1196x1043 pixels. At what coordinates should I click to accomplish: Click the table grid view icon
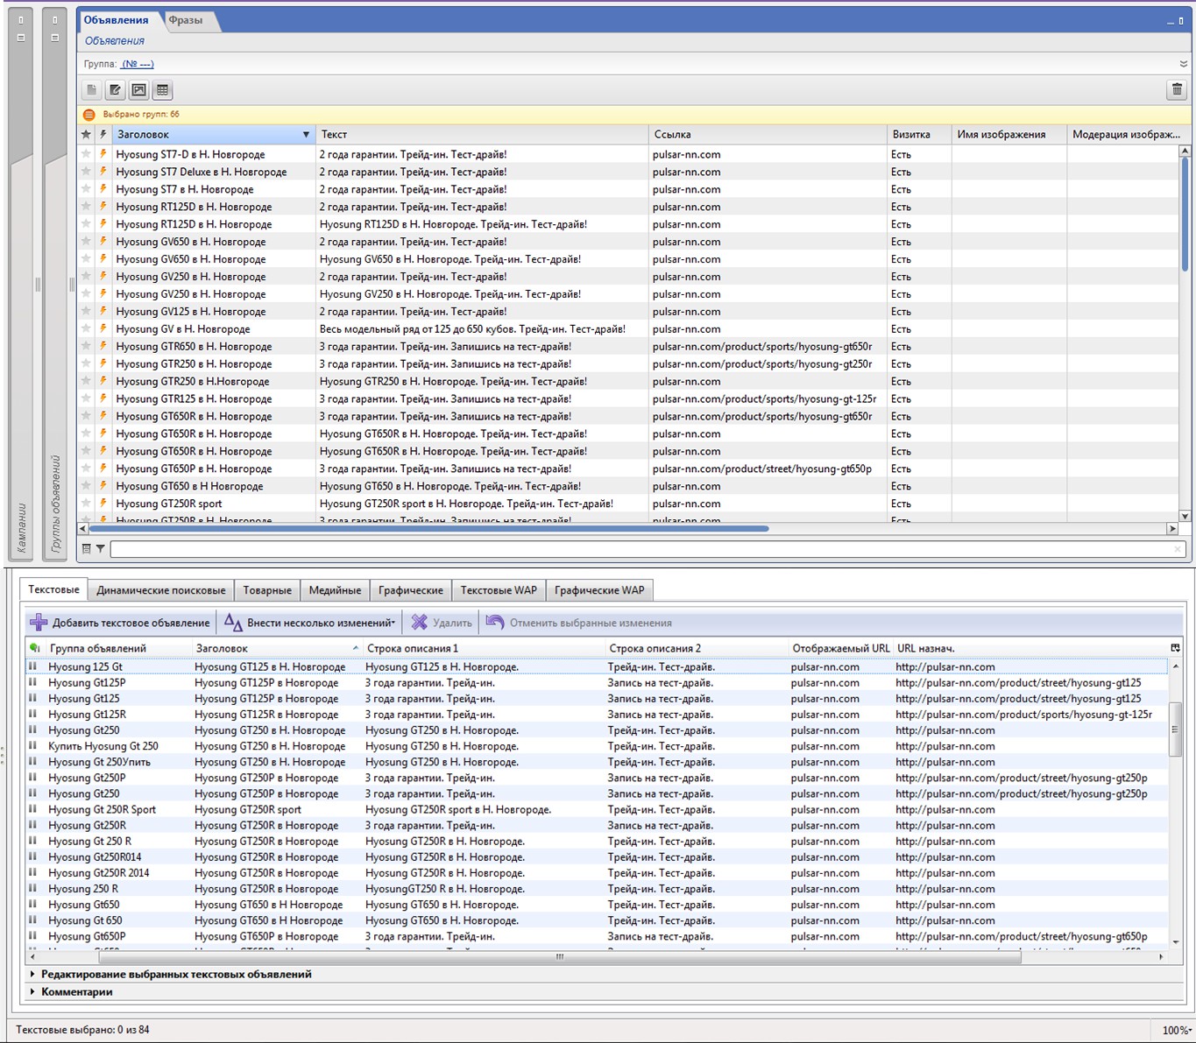pos(162,90)
